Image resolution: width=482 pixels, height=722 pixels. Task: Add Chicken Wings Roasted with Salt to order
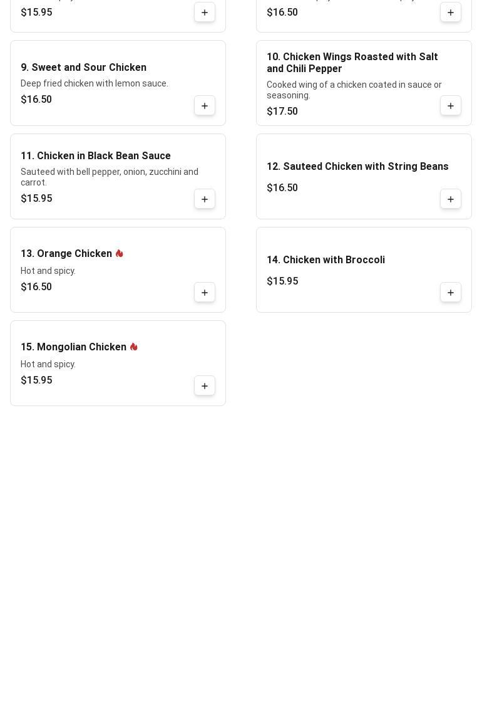(x=451, y=106)
